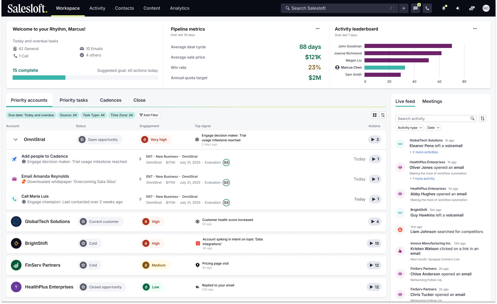Open the Task Type: All filter
This screenshot has width=497, height=304.
tap(94, 115)
